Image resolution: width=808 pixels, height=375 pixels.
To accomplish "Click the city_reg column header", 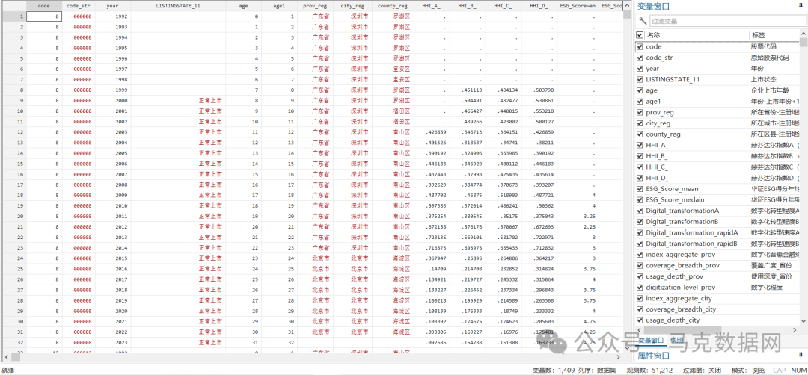I will pyautogui.click(x=353, y=6).
